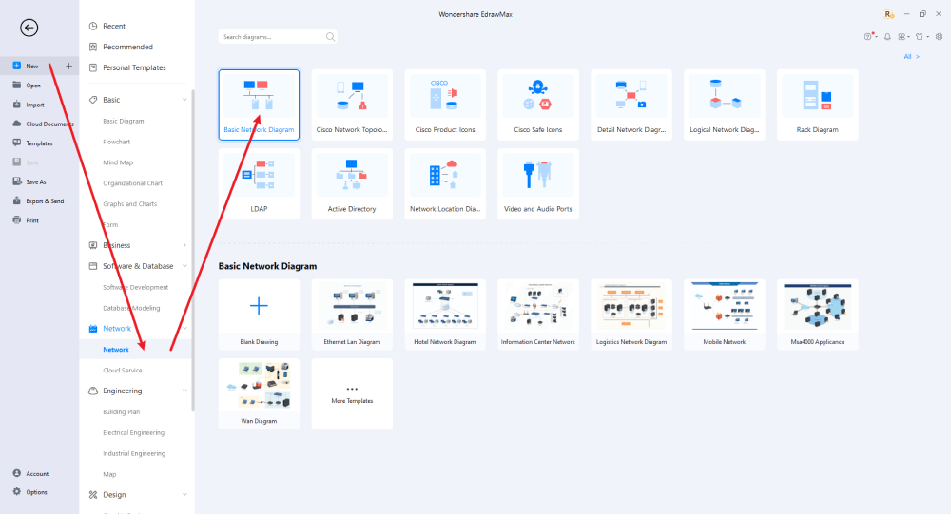Screen dimensions: 951x515
Task: Open the help question-mark icon
Action: pyautogui.click(x=868, y=37)
